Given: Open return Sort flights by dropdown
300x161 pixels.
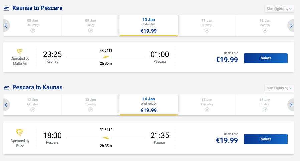Looking at the screenshot, I should tap(279, 88).
